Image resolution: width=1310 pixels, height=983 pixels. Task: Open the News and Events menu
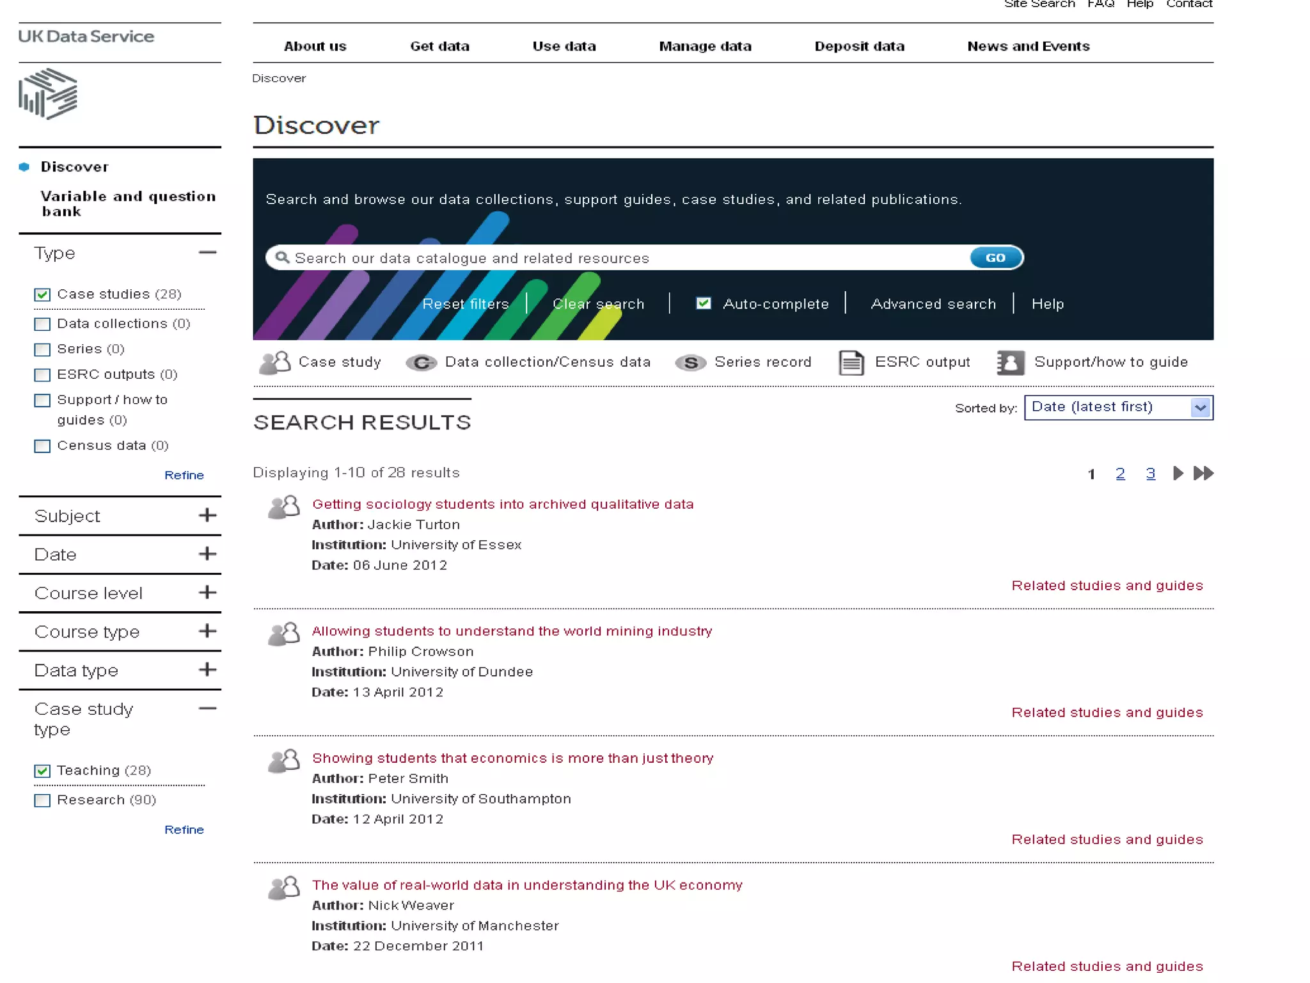(1028, 46)
